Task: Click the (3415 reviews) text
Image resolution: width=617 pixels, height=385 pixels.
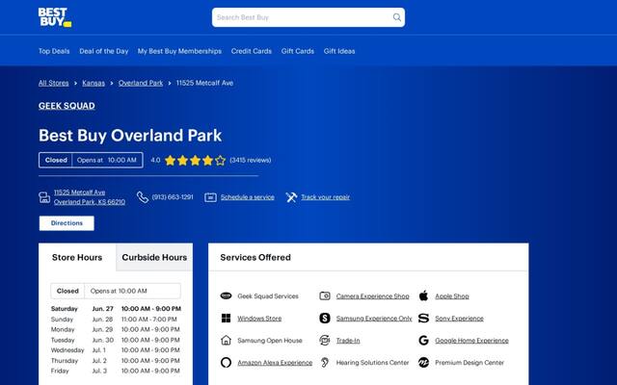Action: pyautogui.click(x=251, y=161)
